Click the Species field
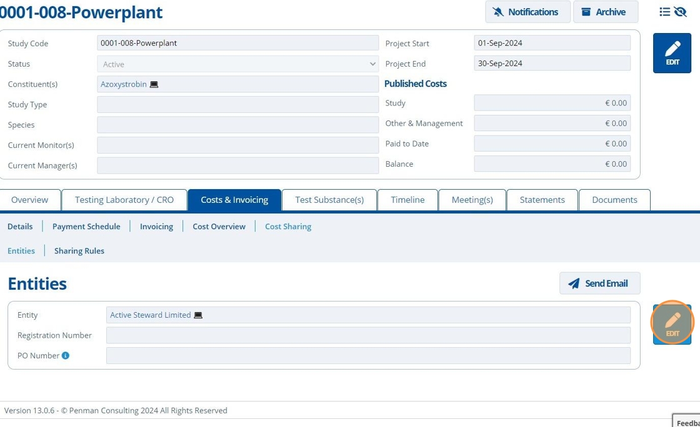The height and width of the screenshot is (427, 700). point(238,125)
